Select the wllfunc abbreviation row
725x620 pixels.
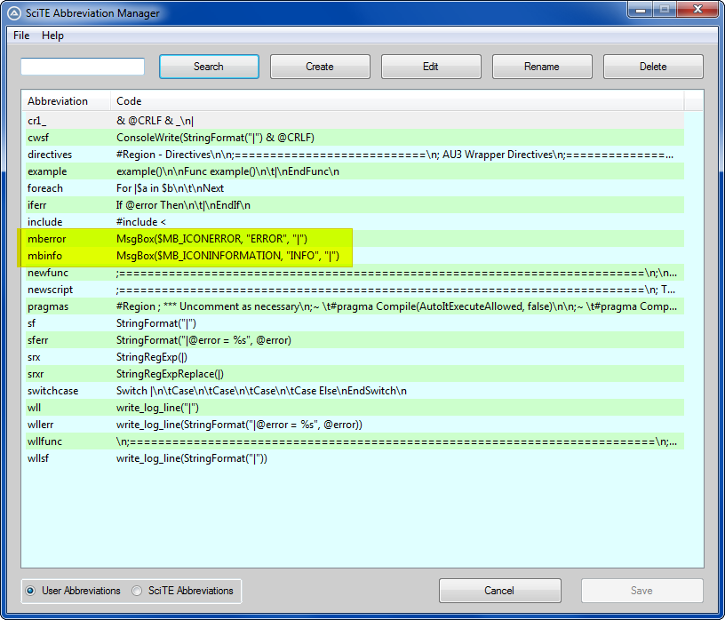pyautogui.click(x=353, y=441)
